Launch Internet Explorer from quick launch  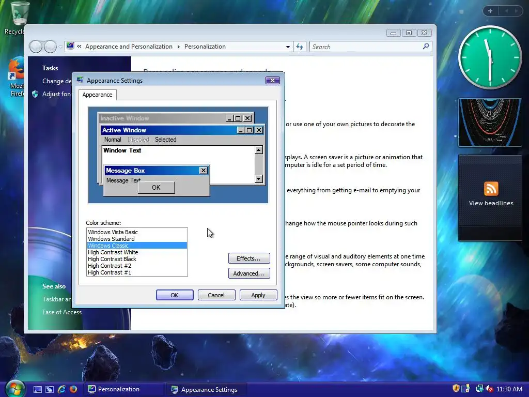click(61, 389)
